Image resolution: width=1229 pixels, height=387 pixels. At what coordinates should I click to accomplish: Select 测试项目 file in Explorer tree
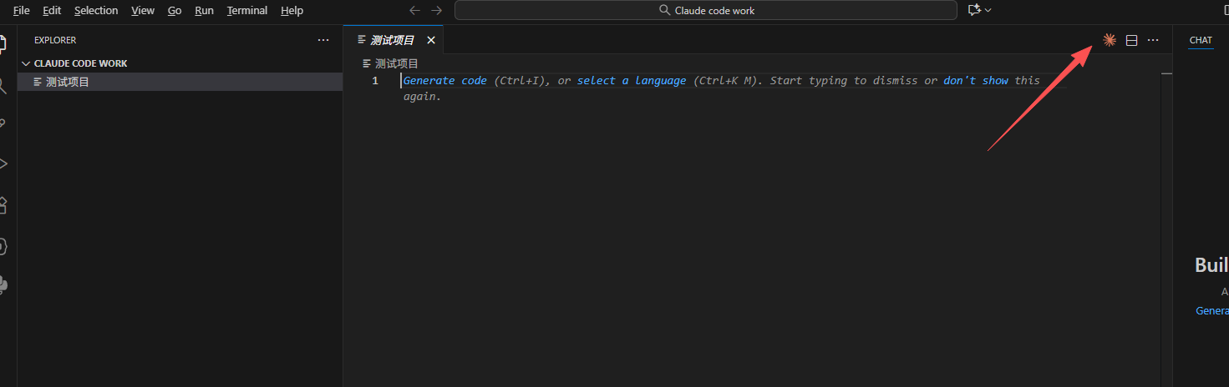pos(180,82)
